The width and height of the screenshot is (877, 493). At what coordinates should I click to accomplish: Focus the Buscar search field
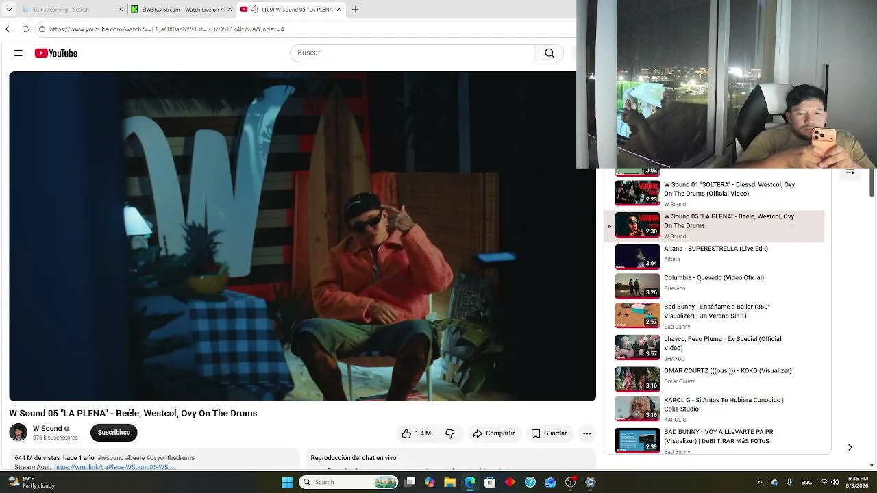412,53
